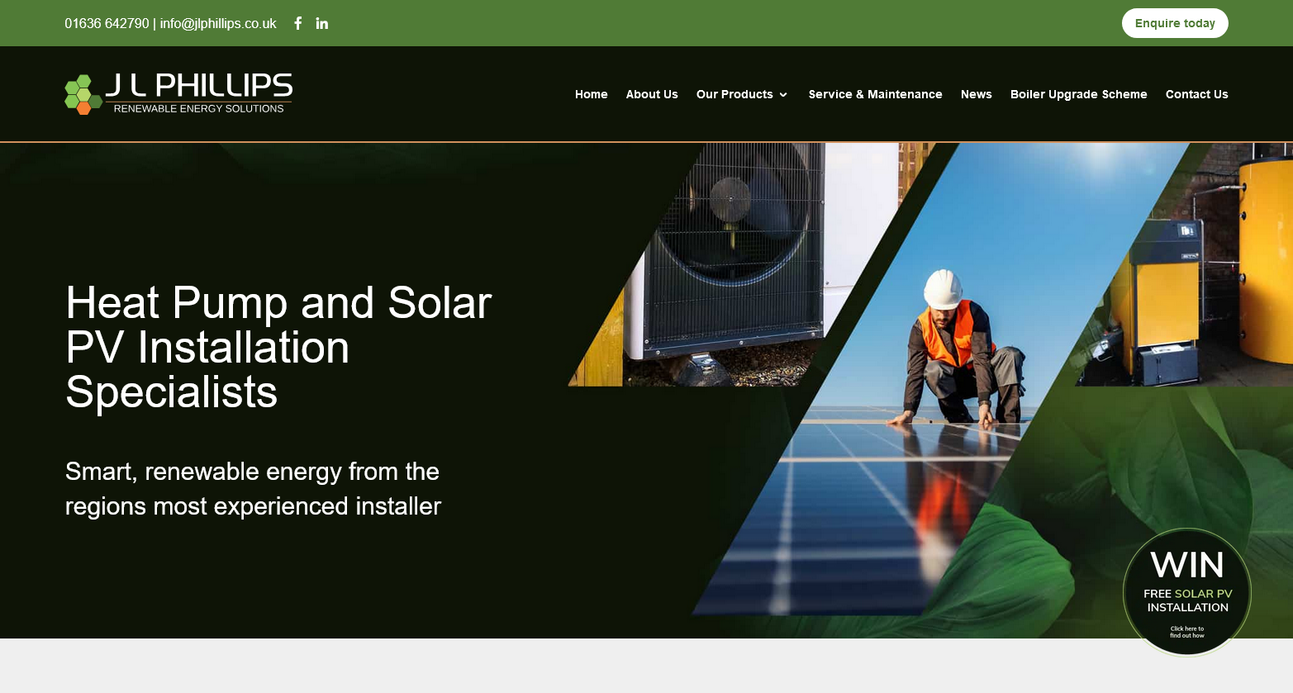Open the LinkedIn profile icon
The image size is (1293, 693).
click(322, 23)
